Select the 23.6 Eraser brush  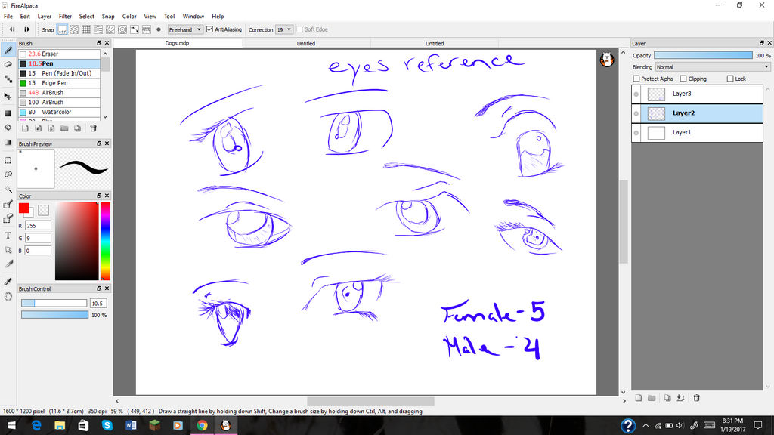point(59,54)
